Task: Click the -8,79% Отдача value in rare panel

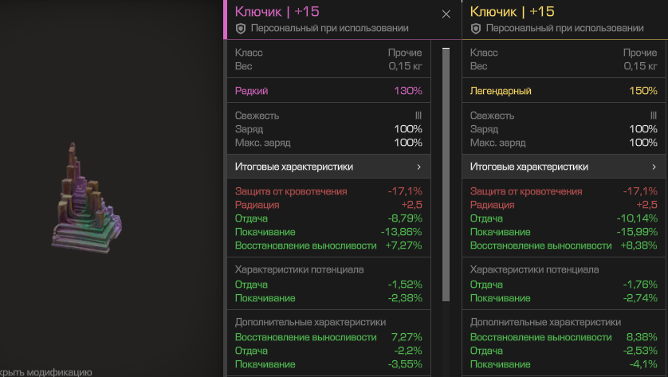Action: pos(405,218)
